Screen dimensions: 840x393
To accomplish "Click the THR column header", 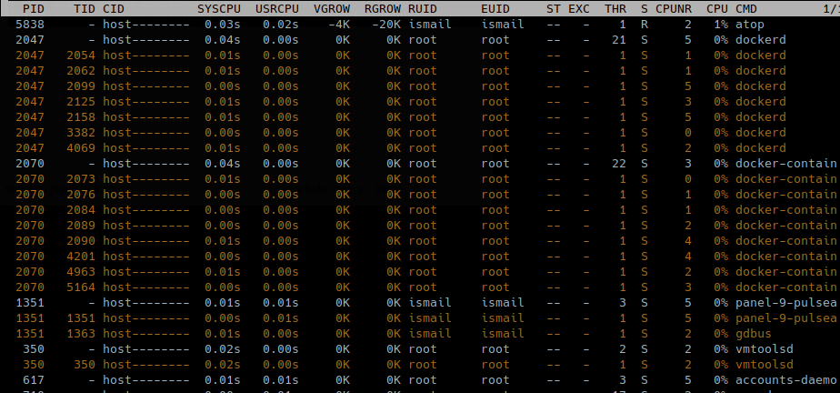I will 615,8.
